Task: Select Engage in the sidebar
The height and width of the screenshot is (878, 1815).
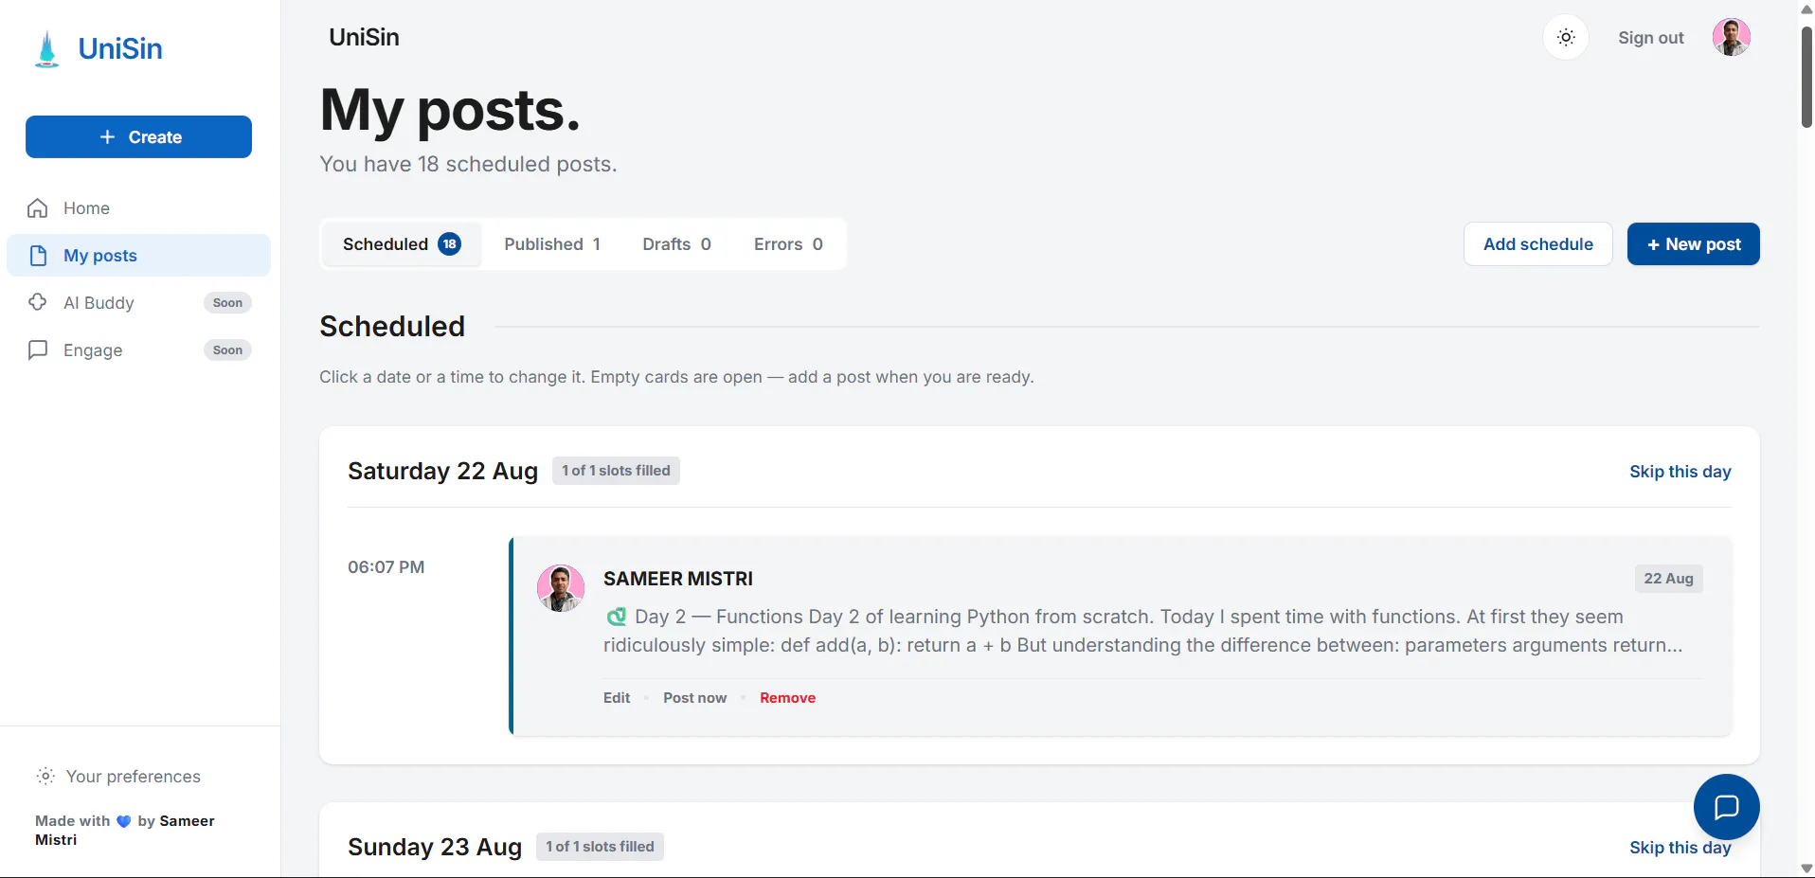Action: pos(138,350)
